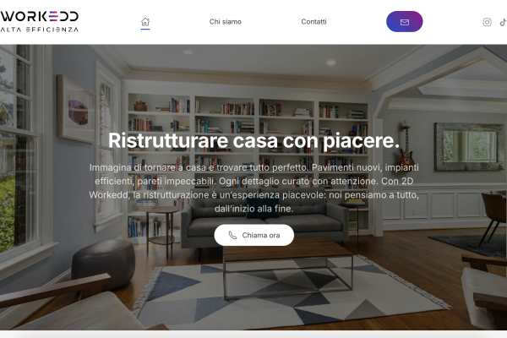507x338 pixels.
Task: Click the guitar hanging on the wall
Action: point(406,144)
